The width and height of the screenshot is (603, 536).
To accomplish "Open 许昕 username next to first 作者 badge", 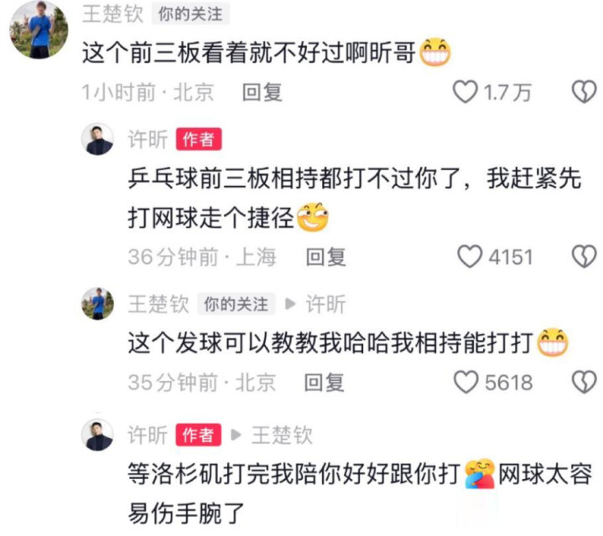I will coord(148,139).
